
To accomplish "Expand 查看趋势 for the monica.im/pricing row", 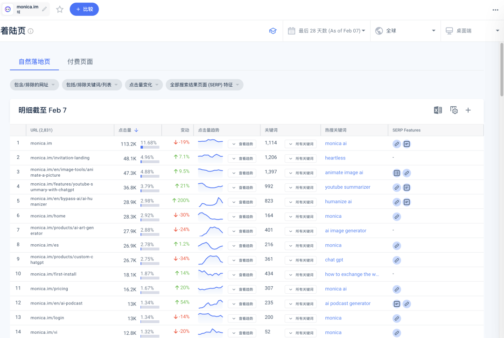I will pyautogui.click(x=242, y=289).
